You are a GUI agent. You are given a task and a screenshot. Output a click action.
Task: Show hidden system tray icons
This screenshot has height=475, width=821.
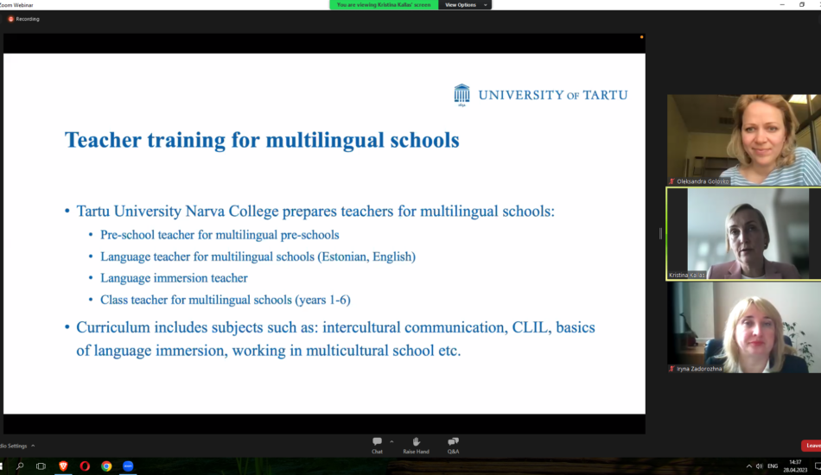tap(749, 466)
